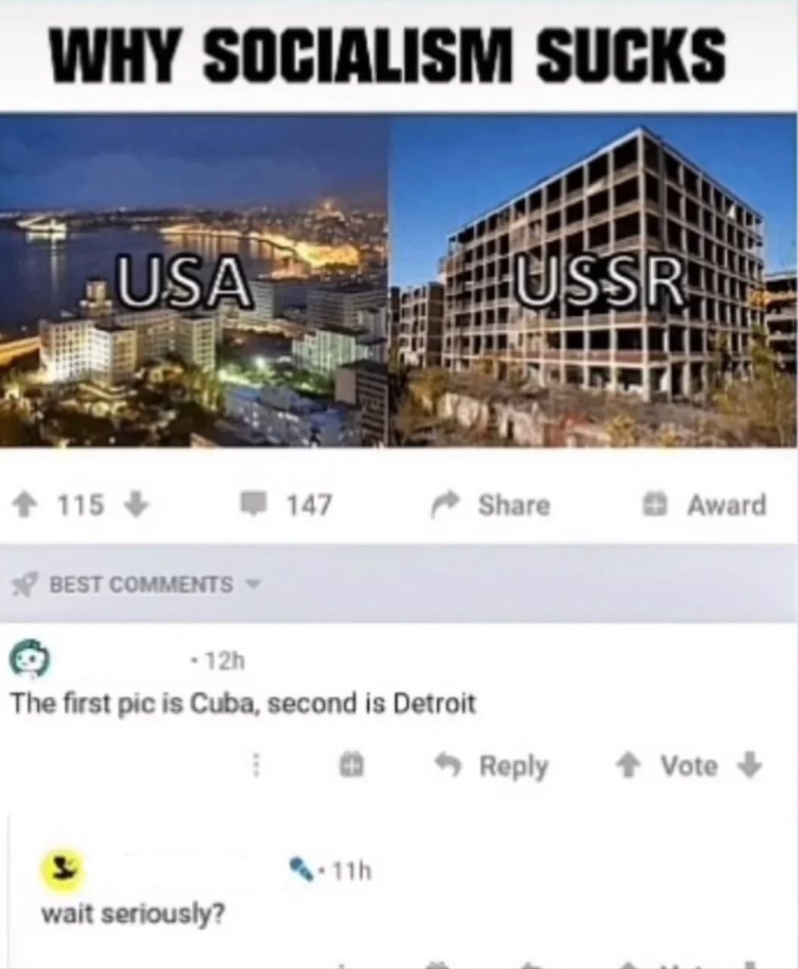Open the yellow avatar of second commenter
Screen dimensions: 798x969
pos(62,871)
